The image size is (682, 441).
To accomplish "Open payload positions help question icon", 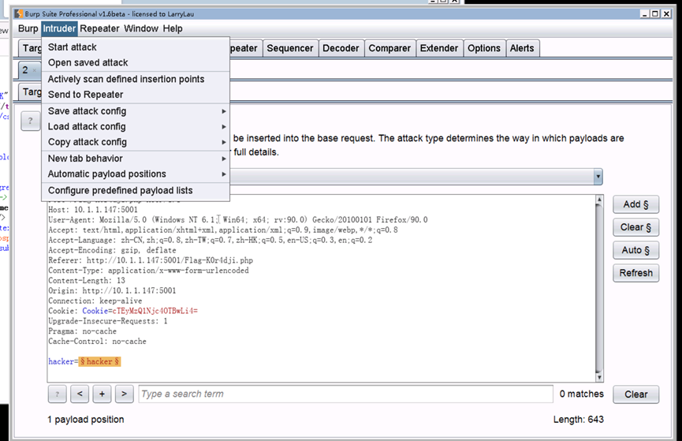I will tap(31, 121).
